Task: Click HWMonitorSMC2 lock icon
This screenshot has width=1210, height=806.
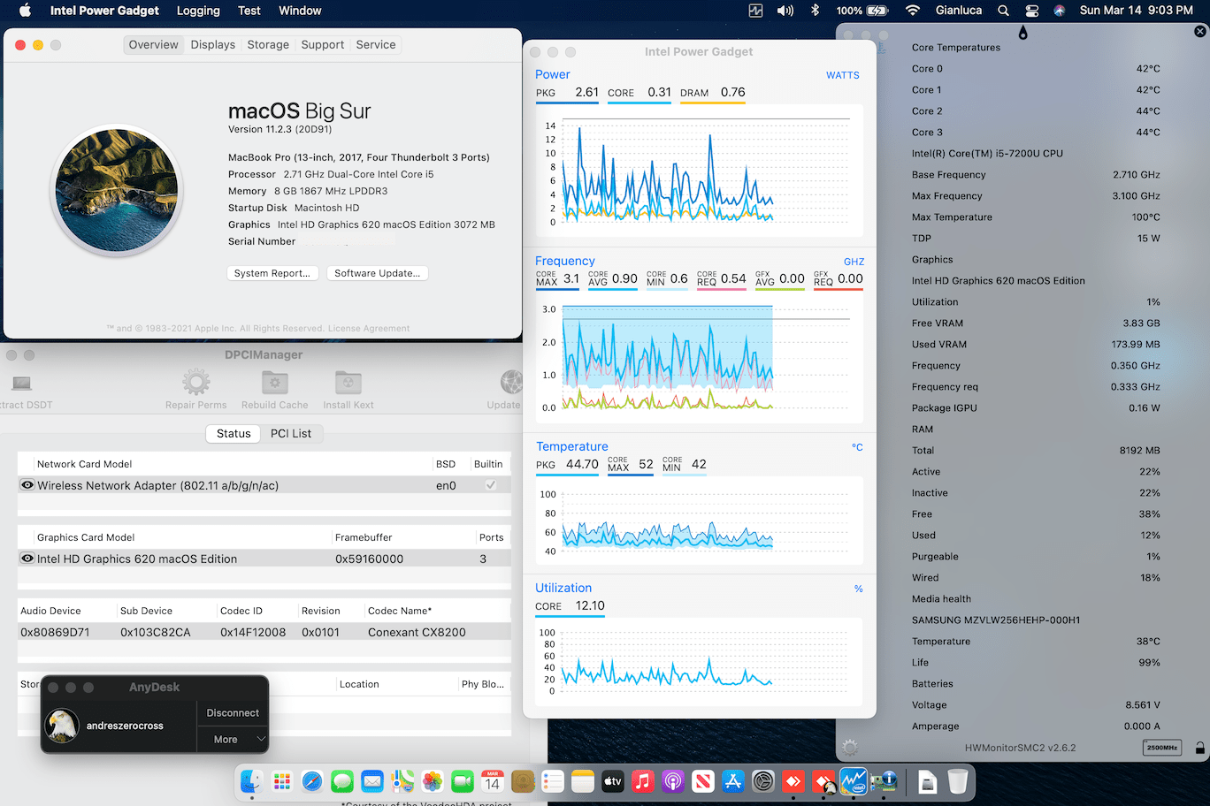Action: coord(1199,748)
